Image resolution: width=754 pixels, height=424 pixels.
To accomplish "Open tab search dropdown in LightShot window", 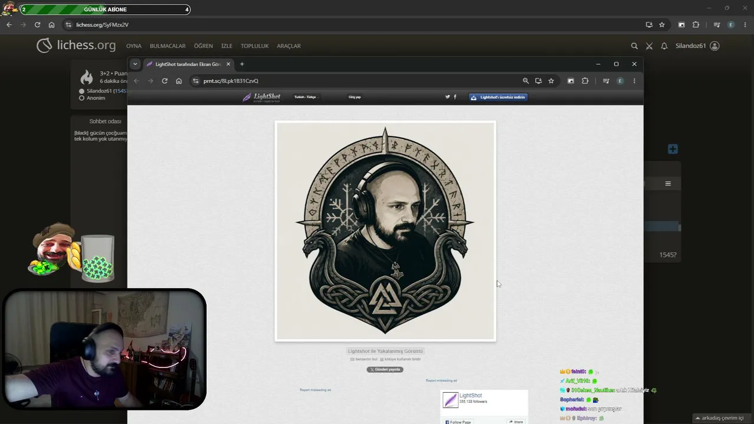I will tap(135, 64).
